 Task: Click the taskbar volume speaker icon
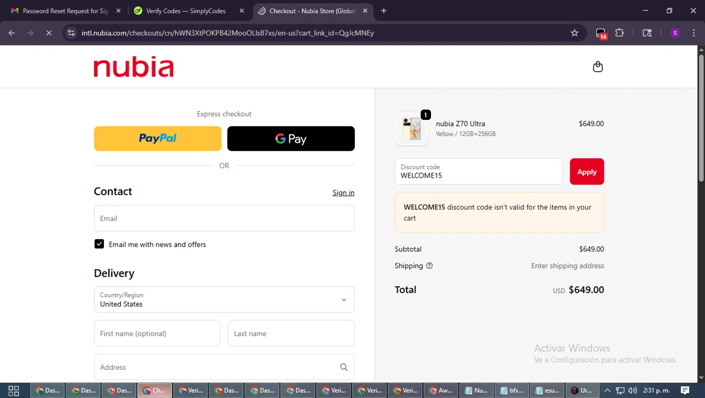point(633,390)
